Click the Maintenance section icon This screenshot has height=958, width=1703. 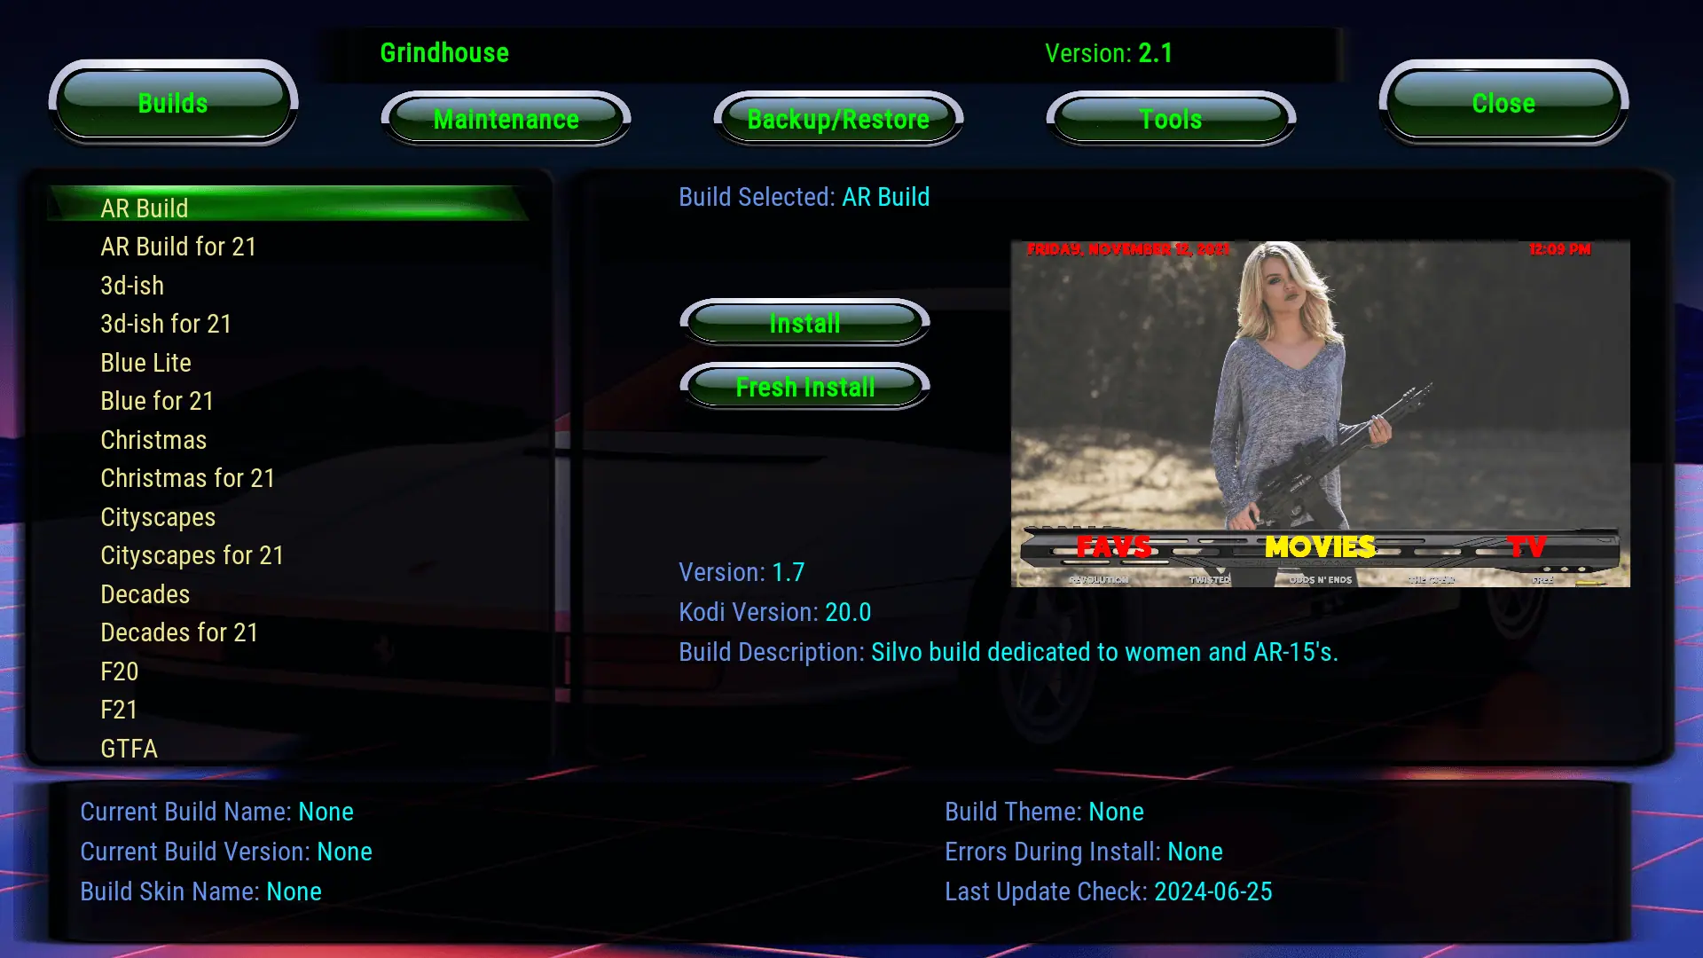point(506,120)
